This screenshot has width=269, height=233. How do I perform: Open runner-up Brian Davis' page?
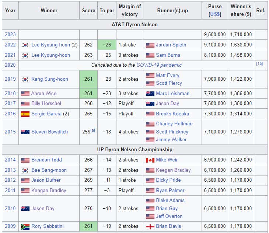click(x=168, y=226)
